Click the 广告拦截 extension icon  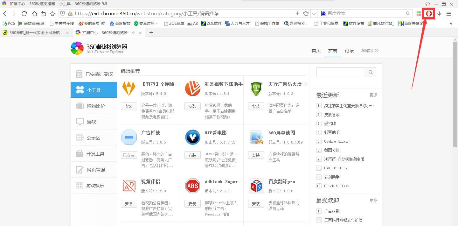[x=129, y=137]
